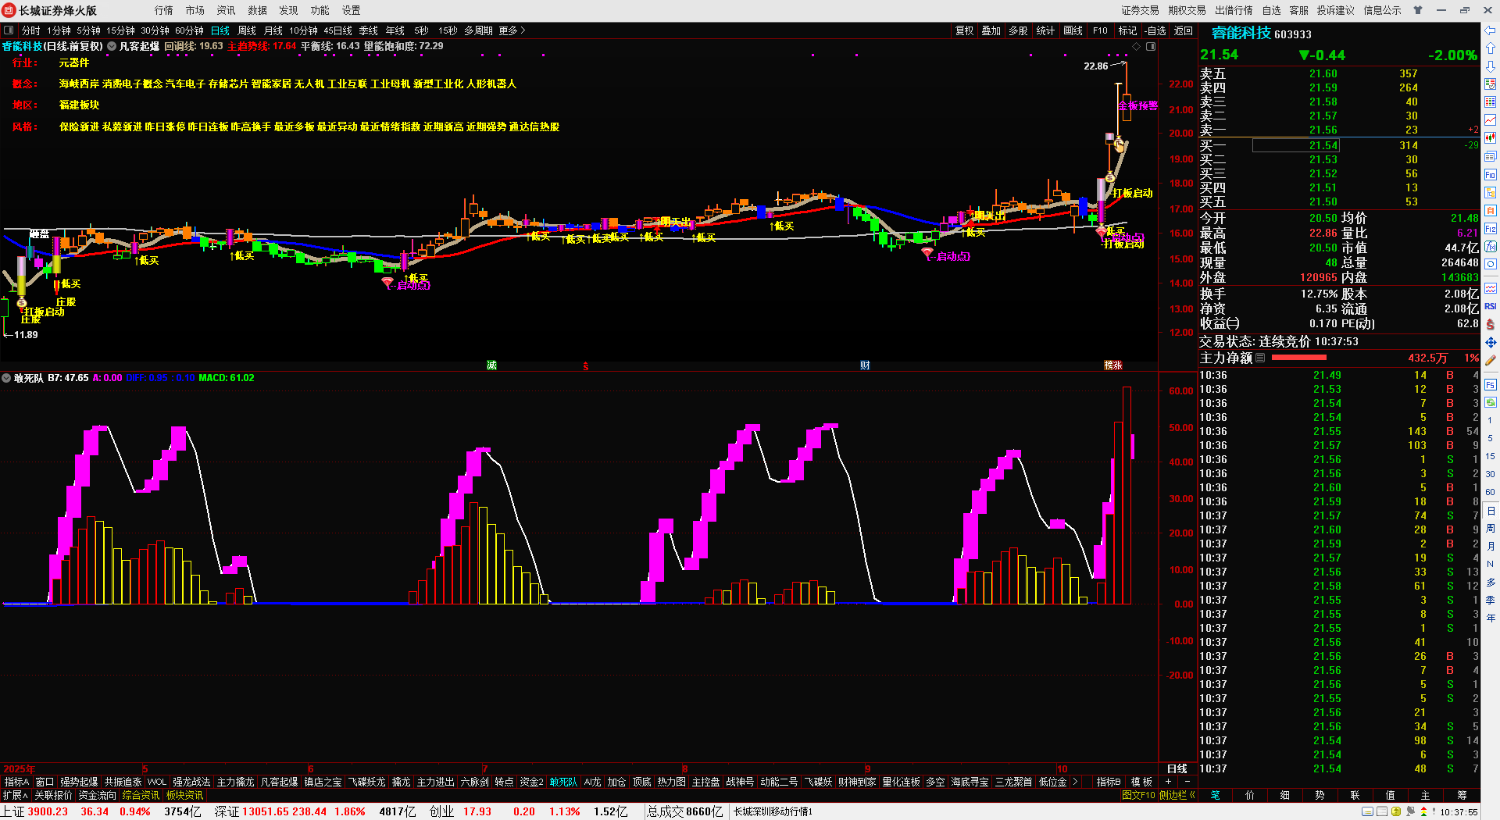Open the RSI indicator icon
The image size is (1500, 820).
pyautogui.click(x=1491, y=306)
